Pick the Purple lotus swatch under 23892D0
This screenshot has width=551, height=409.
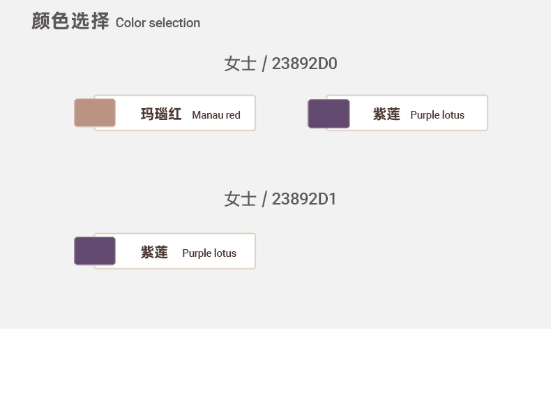click(329, 114)
